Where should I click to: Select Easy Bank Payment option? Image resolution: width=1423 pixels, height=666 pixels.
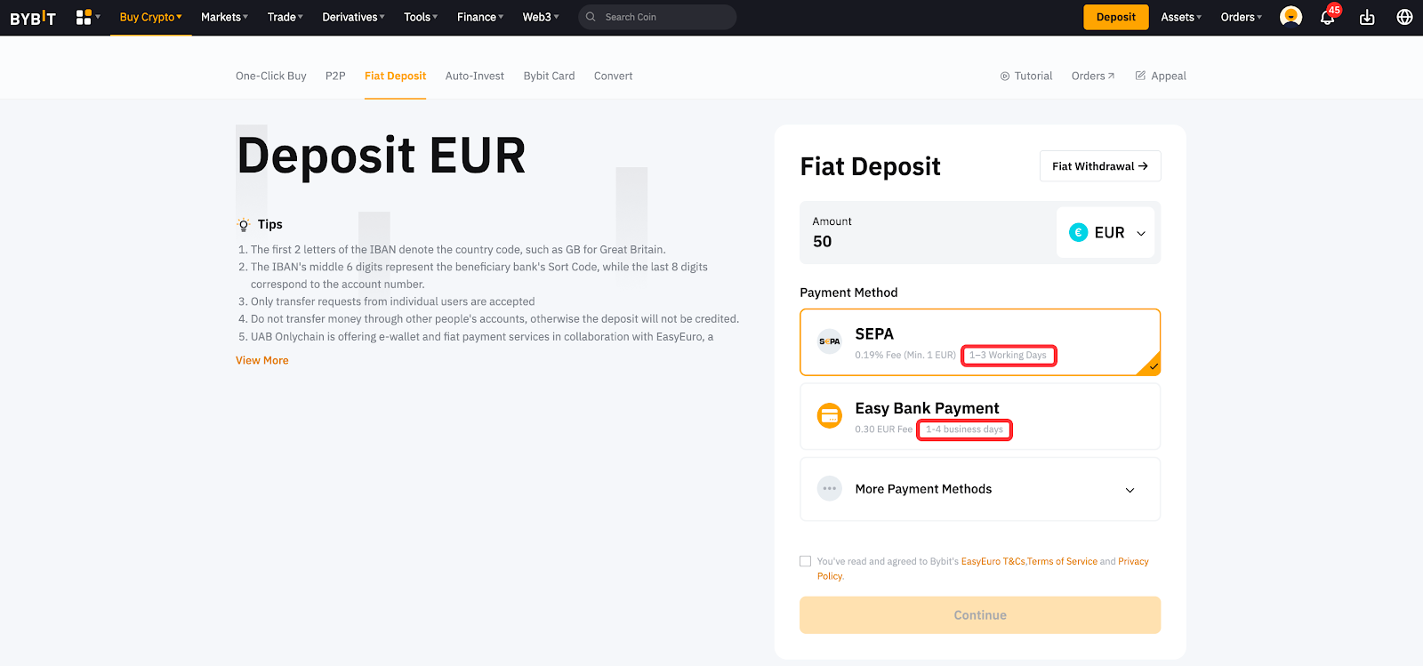pyautogui.click(x=979, y=416)
